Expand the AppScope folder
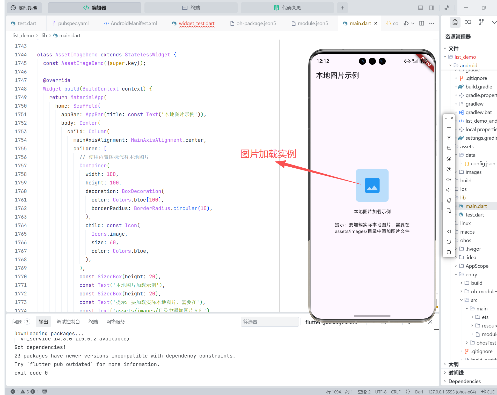 (477, 266)
